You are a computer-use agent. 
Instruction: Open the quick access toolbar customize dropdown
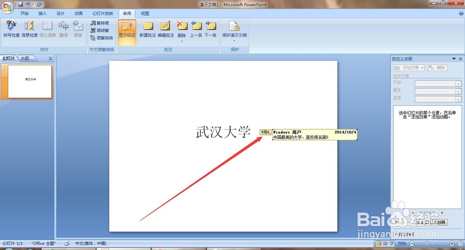pyautogui.click(x=49, y=5)
